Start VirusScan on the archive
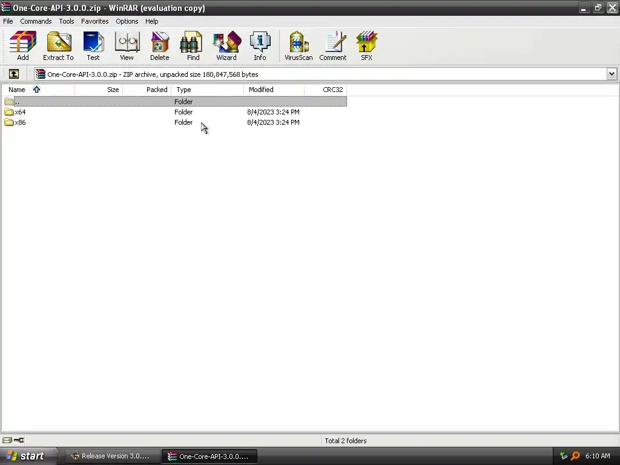This screenshot has height=465, width=620. click(298, 46)
